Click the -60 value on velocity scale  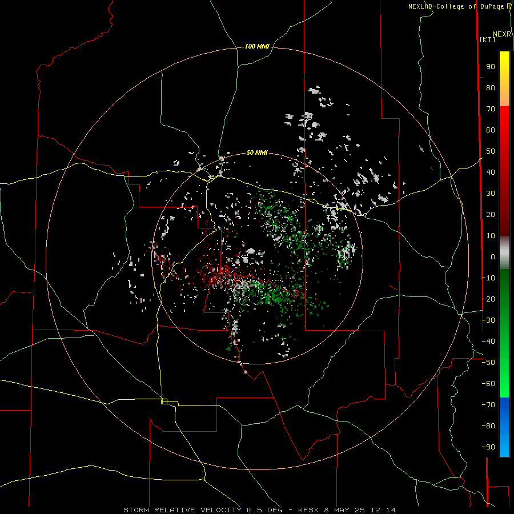point(488,384)
